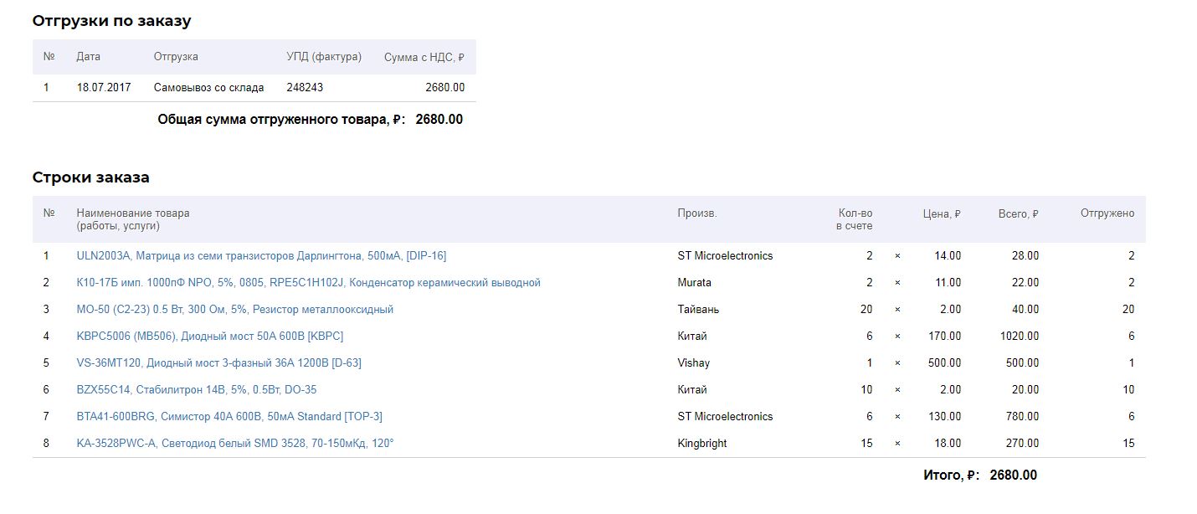This screenshot has width=1197, height=514.
Task: Click the 'Сумма с НДС, ₽' column header
Action: point(424,57)
